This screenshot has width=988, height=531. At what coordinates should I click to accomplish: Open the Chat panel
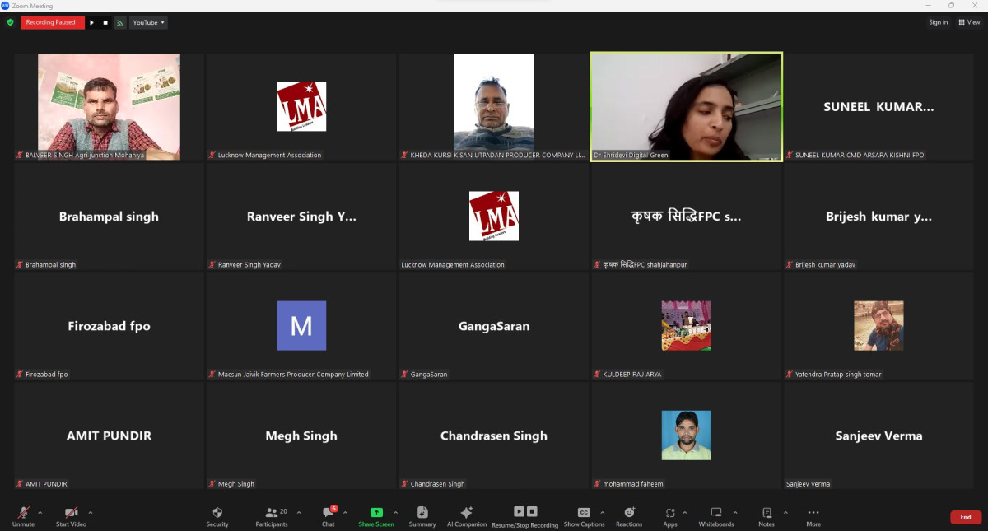pos(329,516)
